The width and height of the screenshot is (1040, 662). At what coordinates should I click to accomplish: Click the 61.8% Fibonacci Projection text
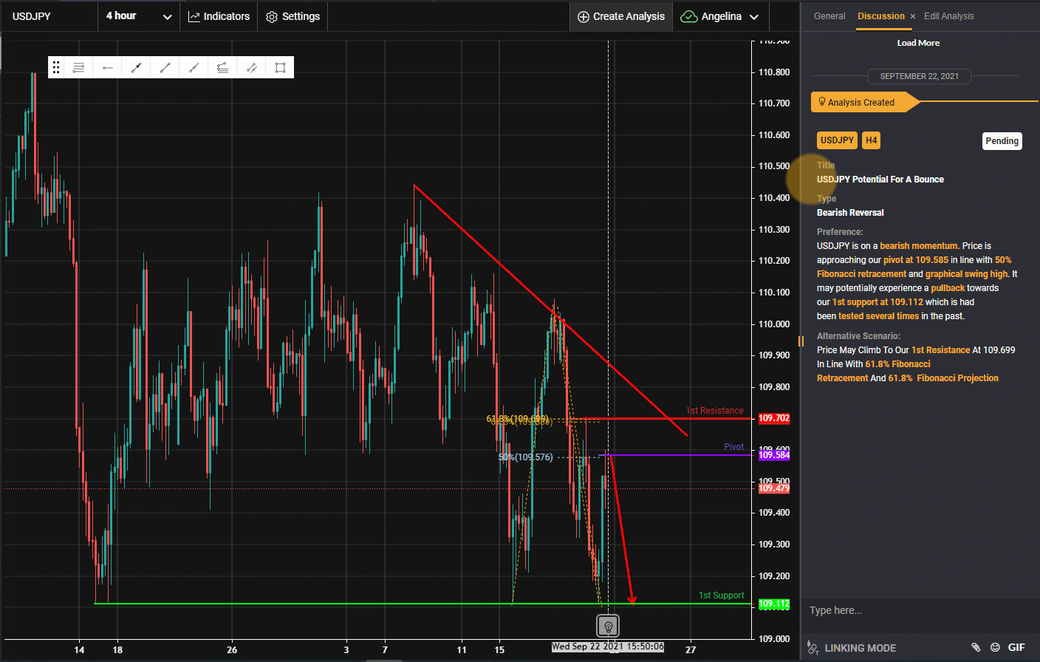point(943,378)
